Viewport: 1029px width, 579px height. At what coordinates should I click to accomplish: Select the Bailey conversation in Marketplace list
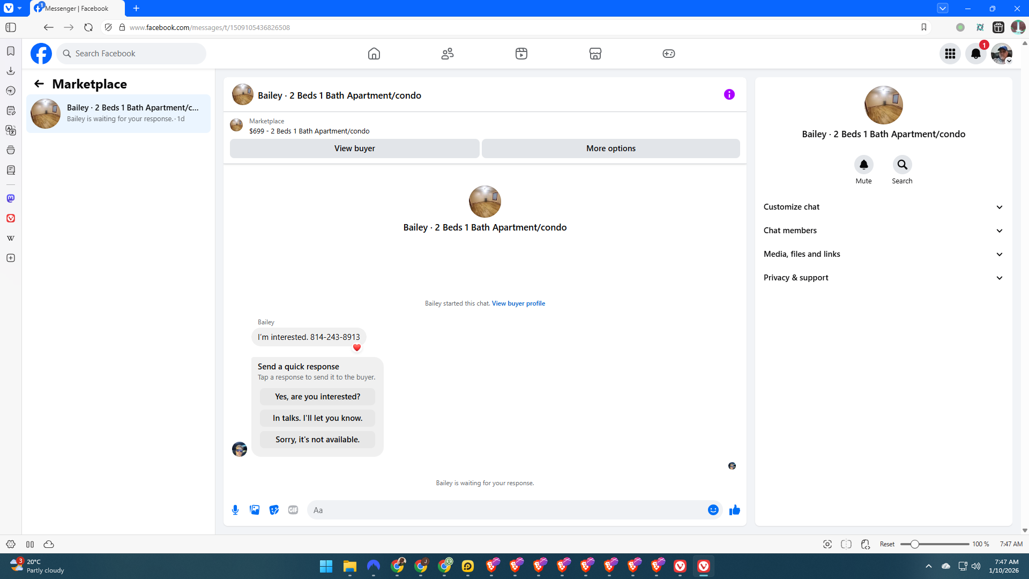(x=118, y=113)
